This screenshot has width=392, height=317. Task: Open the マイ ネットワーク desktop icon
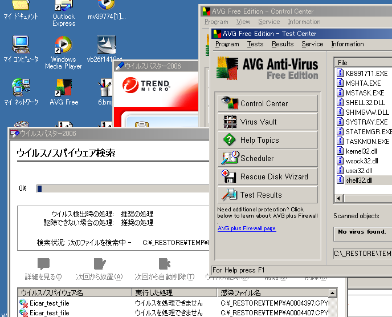click(x=21, y=92)
